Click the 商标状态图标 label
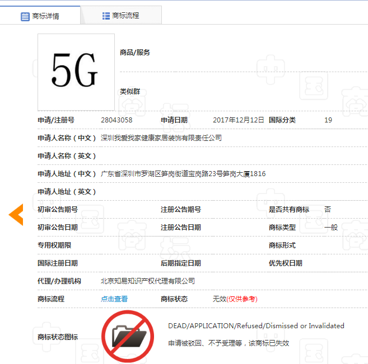This screenshot has width=368, height=364. [x=58, y=337]
